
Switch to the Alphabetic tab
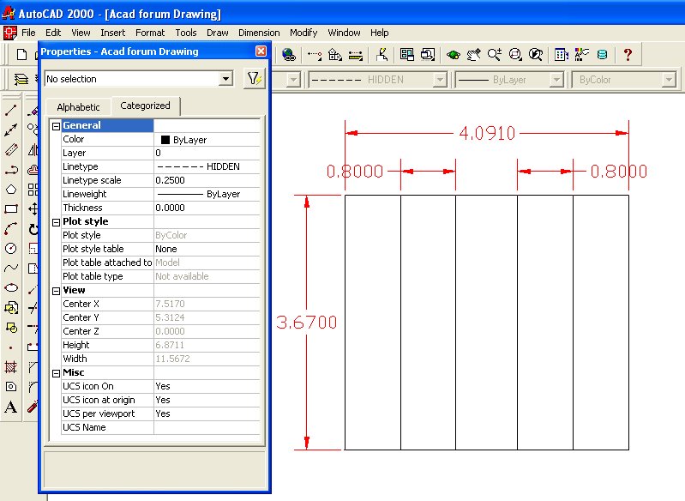click(78, 107)
